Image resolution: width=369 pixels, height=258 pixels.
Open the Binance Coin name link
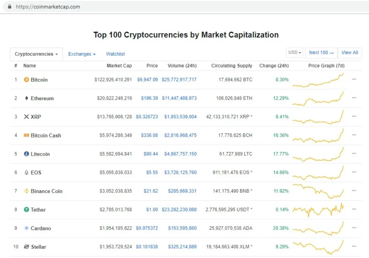tap(47, 191)
